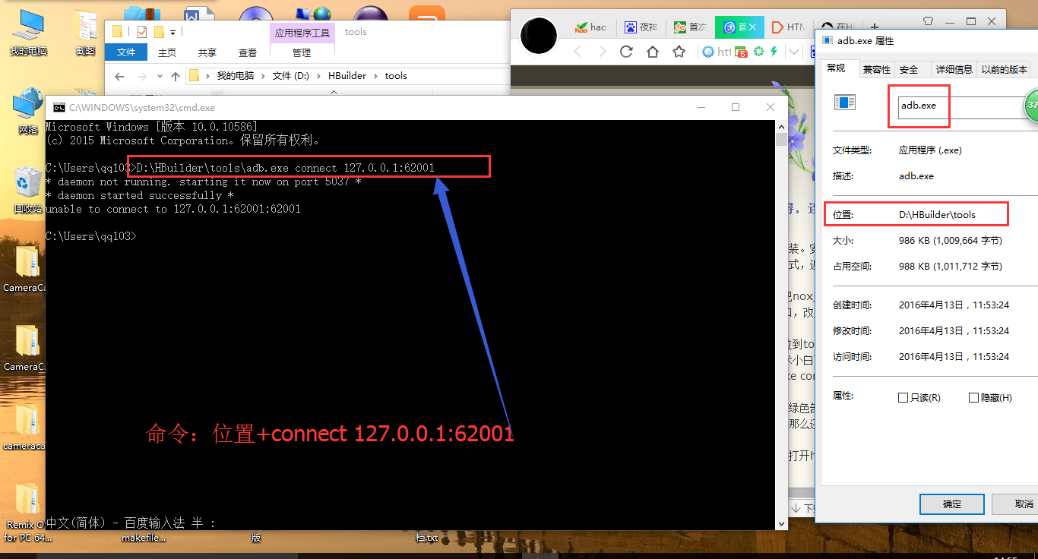The height and width of the screenshot is (559, 1038).
Task: Close the active browser tab
Action: [x=754, y=27]
